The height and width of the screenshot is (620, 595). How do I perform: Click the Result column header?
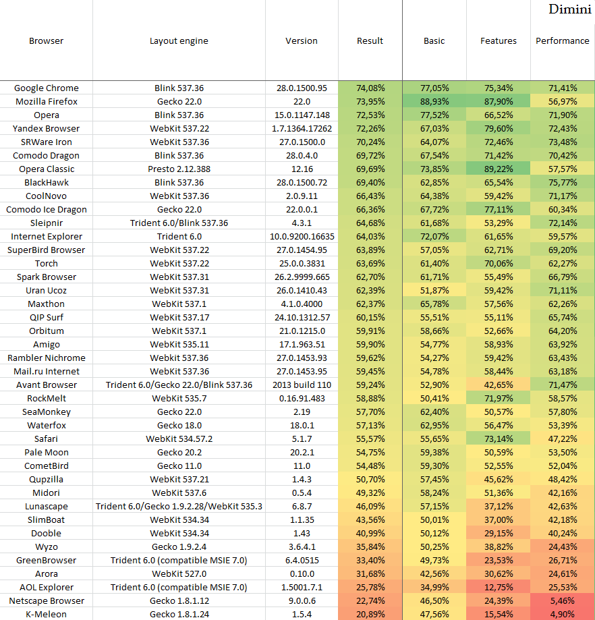pos(370,40)
